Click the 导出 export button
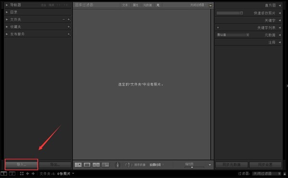 pyautogui.click(x=55, y=165)
